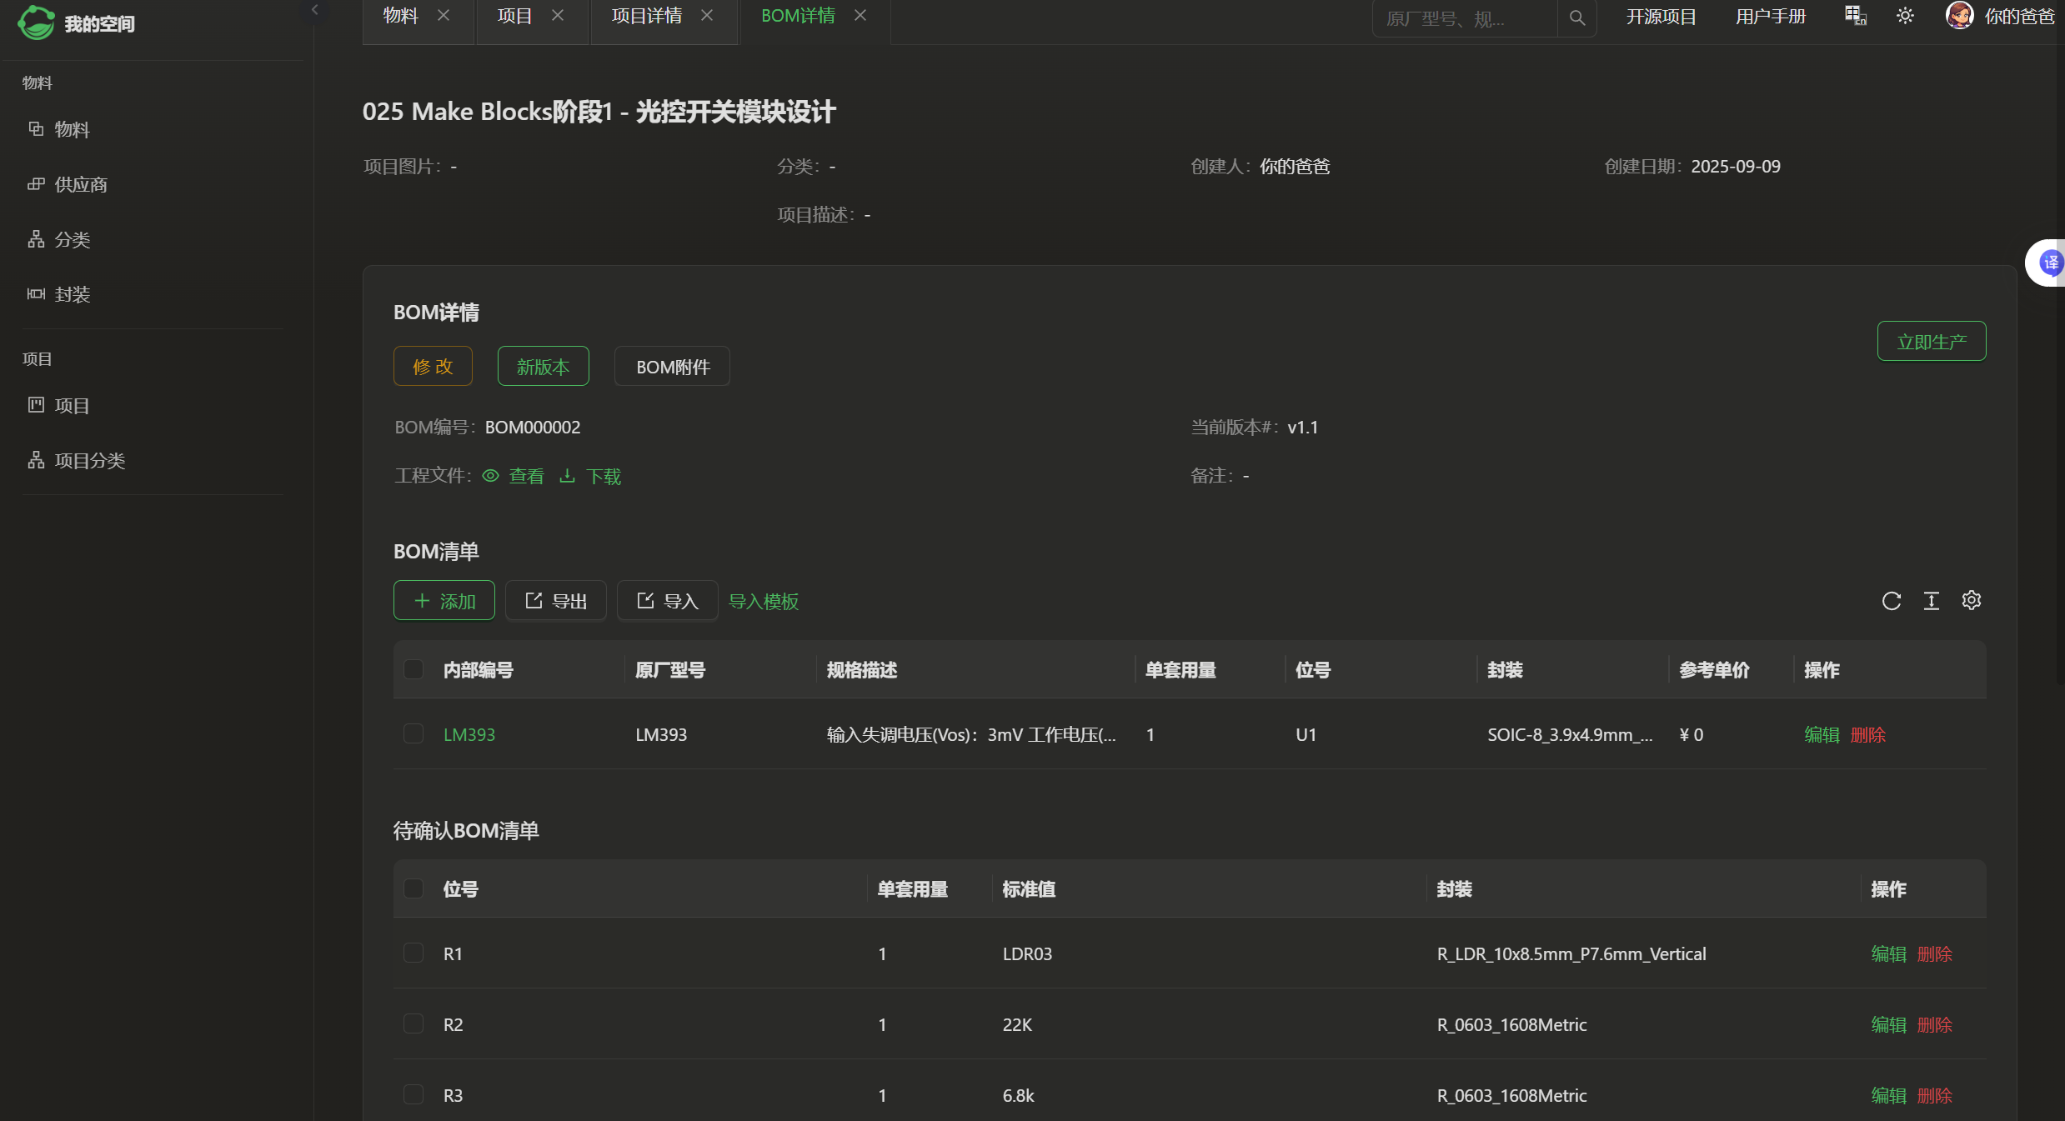Open 供应商 in the sidebar menu
This screenshot has width=2065, height=1121.
pyautogui.click(x=80, y=184)
